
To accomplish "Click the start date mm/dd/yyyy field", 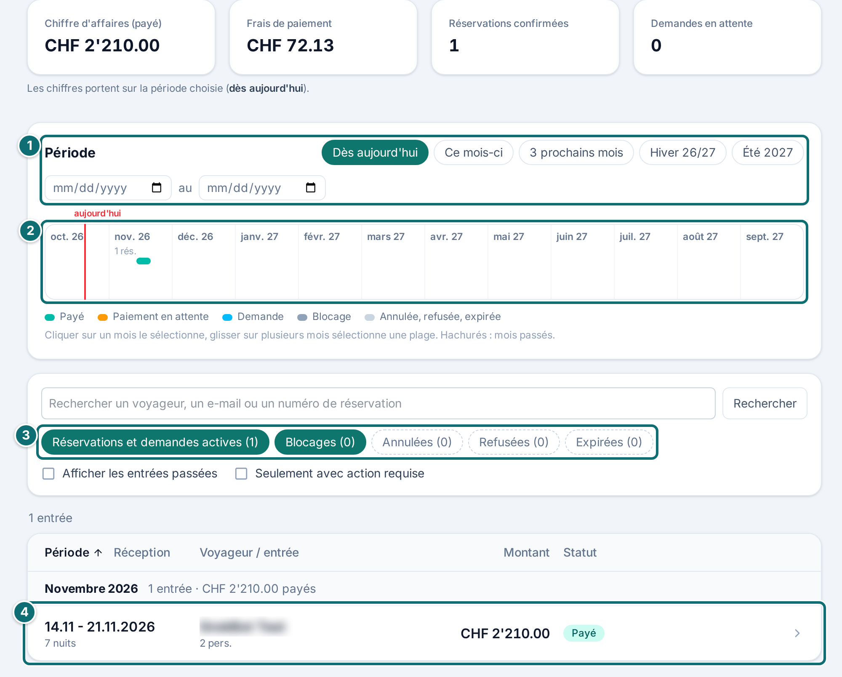I will point(108,188).
